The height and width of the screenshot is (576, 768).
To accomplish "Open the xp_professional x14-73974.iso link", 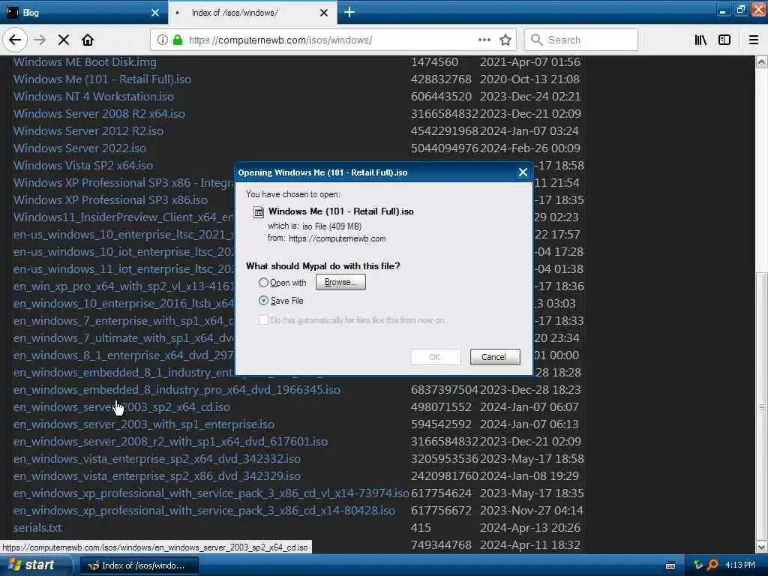I will point(211,493).
